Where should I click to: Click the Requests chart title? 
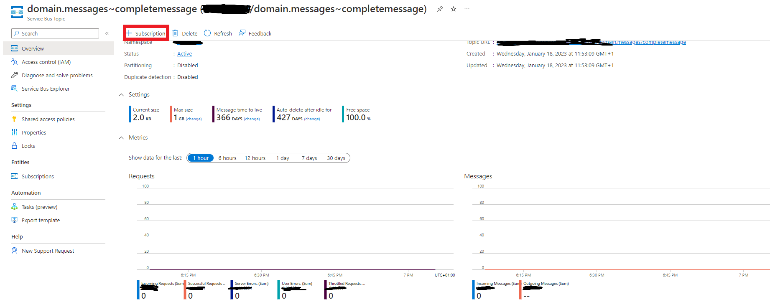pyautogui.click(x=142, y=176)
